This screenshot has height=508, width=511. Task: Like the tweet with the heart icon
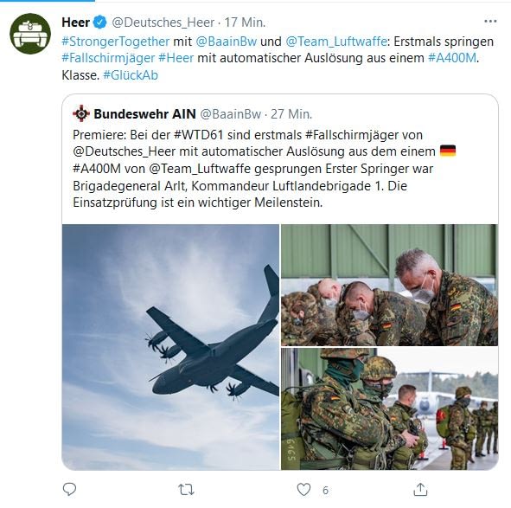(x=303, y=490)
